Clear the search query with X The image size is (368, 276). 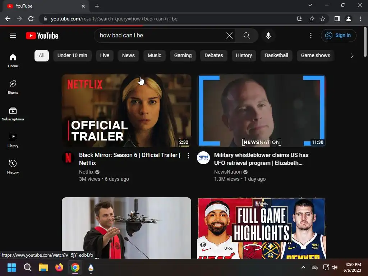click(230, 36)
